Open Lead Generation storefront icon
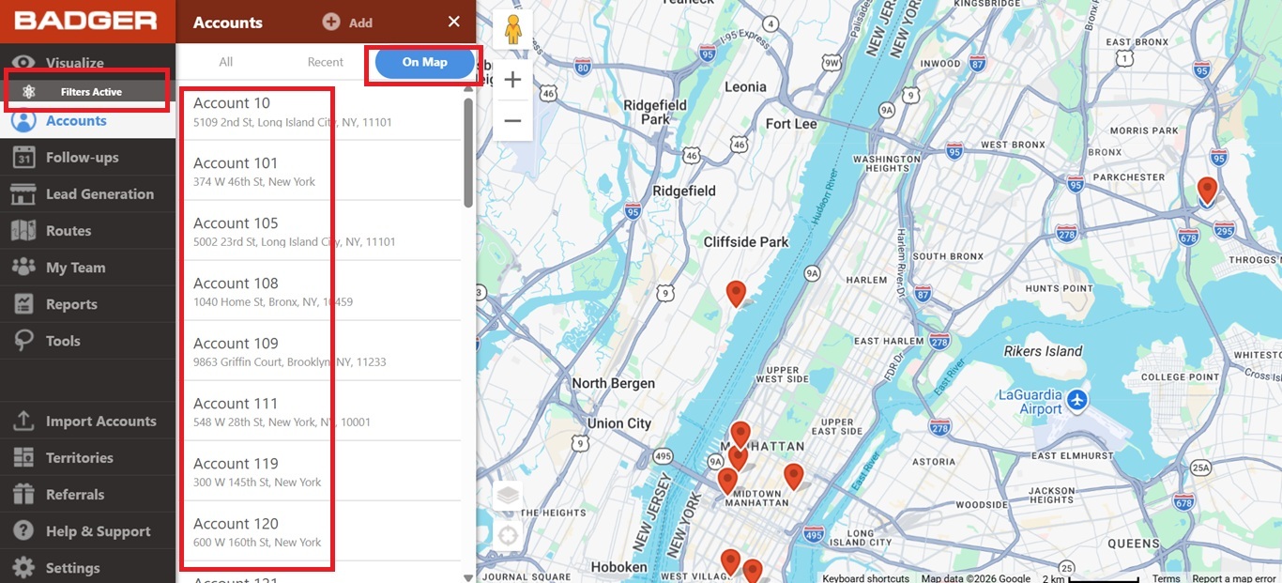The height and width of the screenshot is (583, 1282). [23, 193]
